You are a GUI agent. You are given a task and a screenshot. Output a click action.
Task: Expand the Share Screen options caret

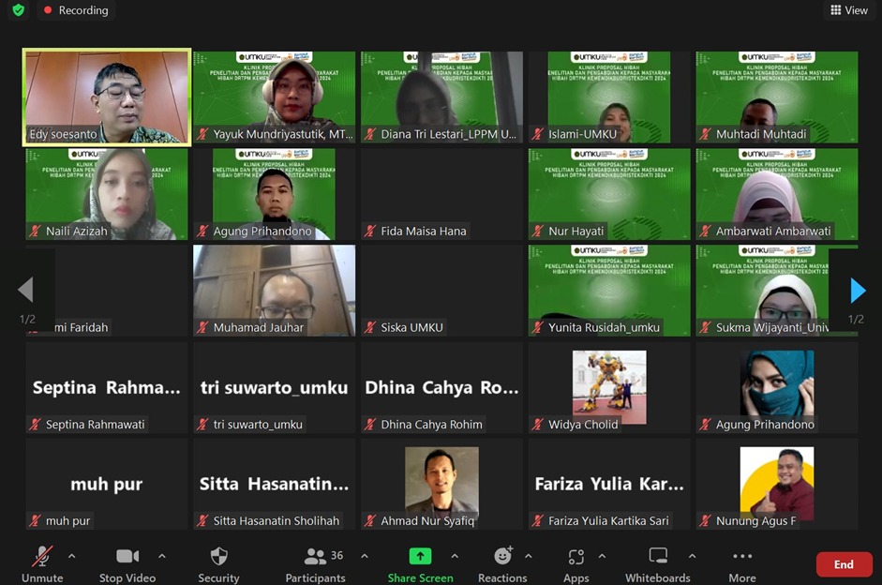click(455, 556)
